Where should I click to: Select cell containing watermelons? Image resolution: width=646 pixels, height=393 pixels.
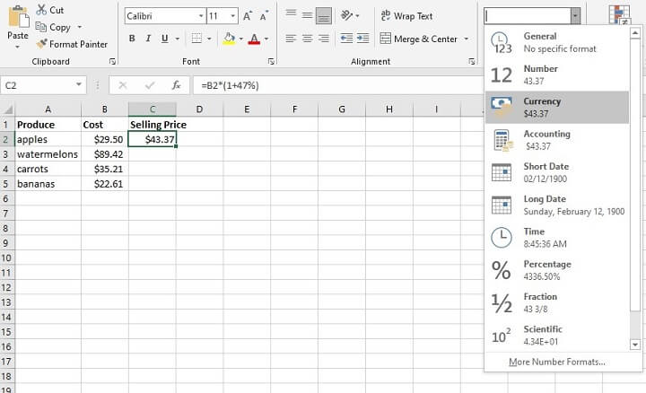coord(48,154)
